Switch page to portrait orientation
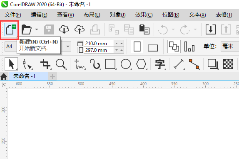This screenshot has width=239, height=159. click(x=137, y=46)
